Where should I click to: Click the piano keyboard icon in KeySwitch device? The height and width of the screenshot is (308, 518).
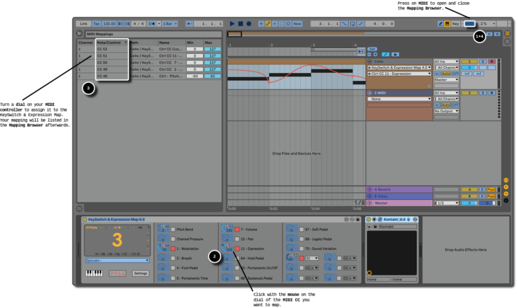coord(94,274)
